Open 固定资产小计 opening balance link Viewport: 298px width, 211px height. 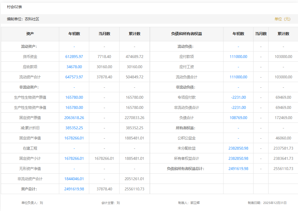pyautogui.click(x=74, y=158)
